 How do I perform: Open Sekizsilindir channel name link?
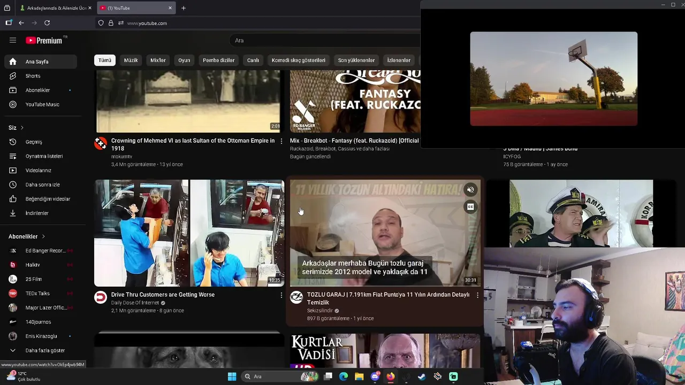point(320,311)
